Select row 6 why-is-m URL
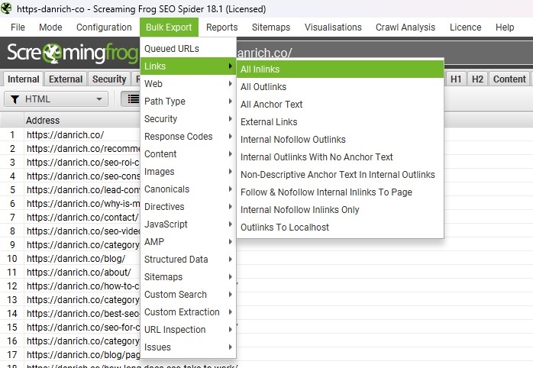 (83, 204)
